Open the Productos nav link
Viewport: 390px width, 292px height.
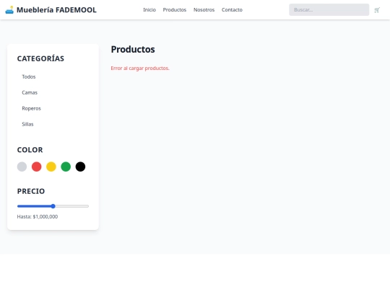(x=175, y=10)
